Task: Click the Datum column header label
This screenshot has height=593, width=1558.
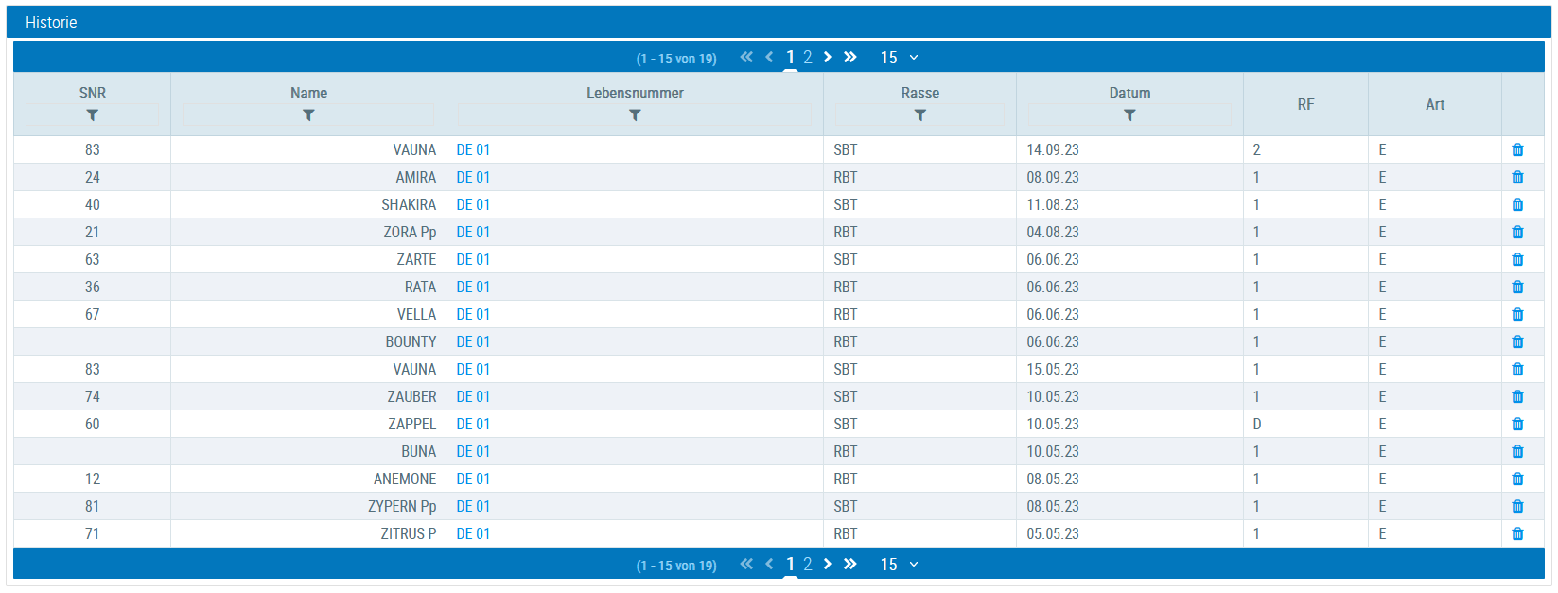Action: pos(1129,93)
